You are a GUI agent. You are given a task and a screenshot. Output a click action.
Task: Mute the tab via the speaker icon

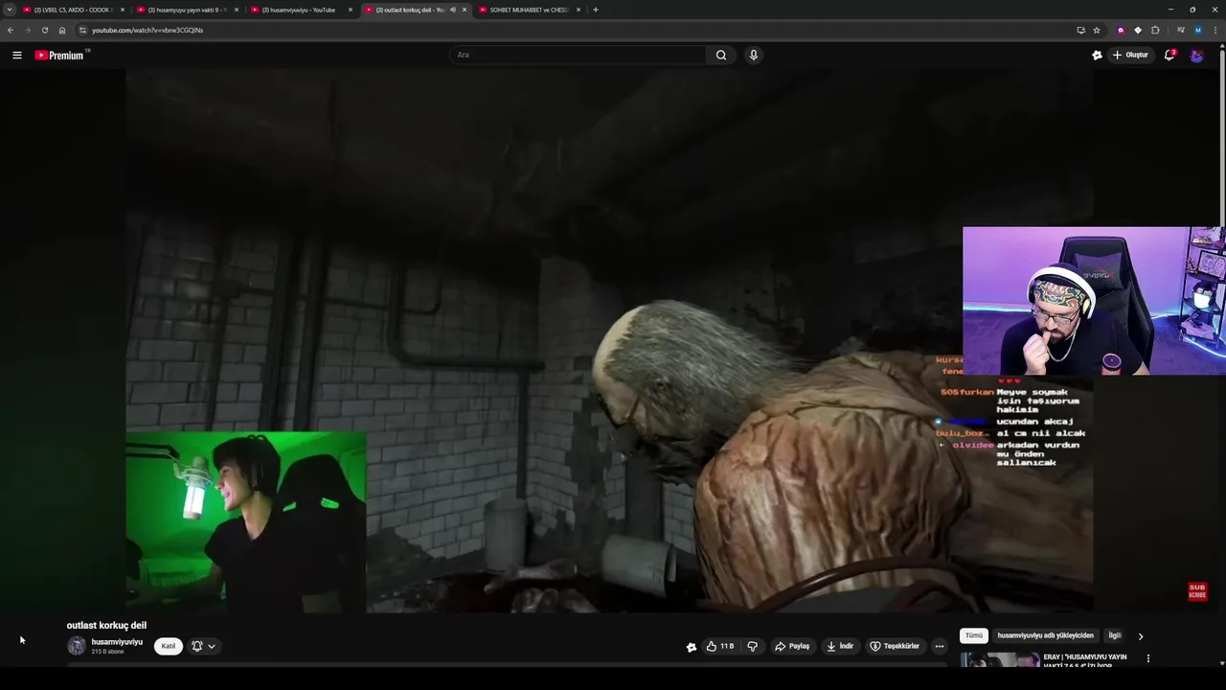pyautogui.click(x=453, y=10)
